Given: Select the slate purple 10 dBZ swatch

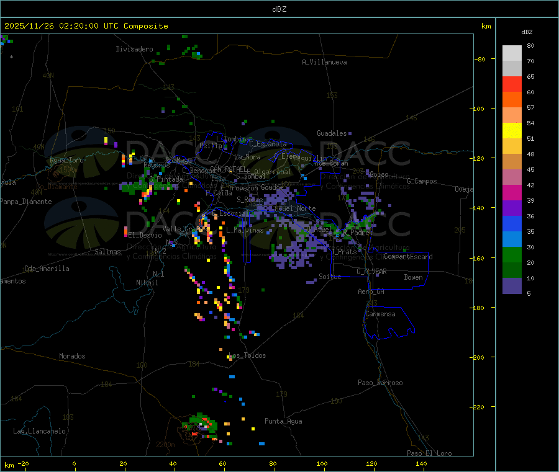Looking at the screenshot, I should (x=512, y=286).
